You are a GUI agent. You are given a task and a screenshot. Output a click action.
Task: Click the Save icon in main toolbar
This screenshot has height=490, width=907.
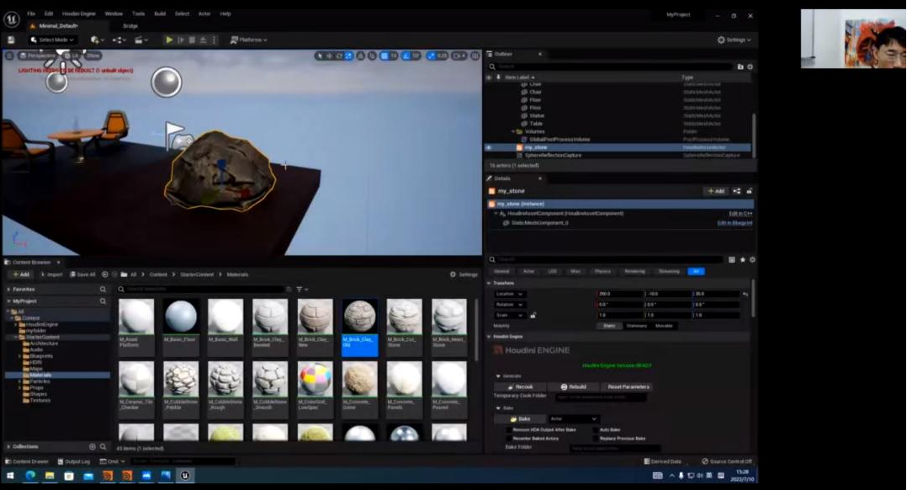(11, 40)
